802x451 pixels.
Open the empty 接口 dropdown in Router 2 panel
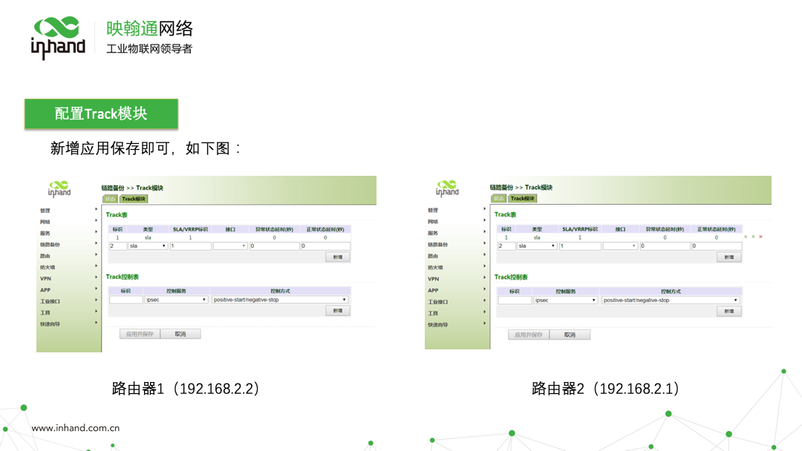pyautogui.click(x=620, y=246)
